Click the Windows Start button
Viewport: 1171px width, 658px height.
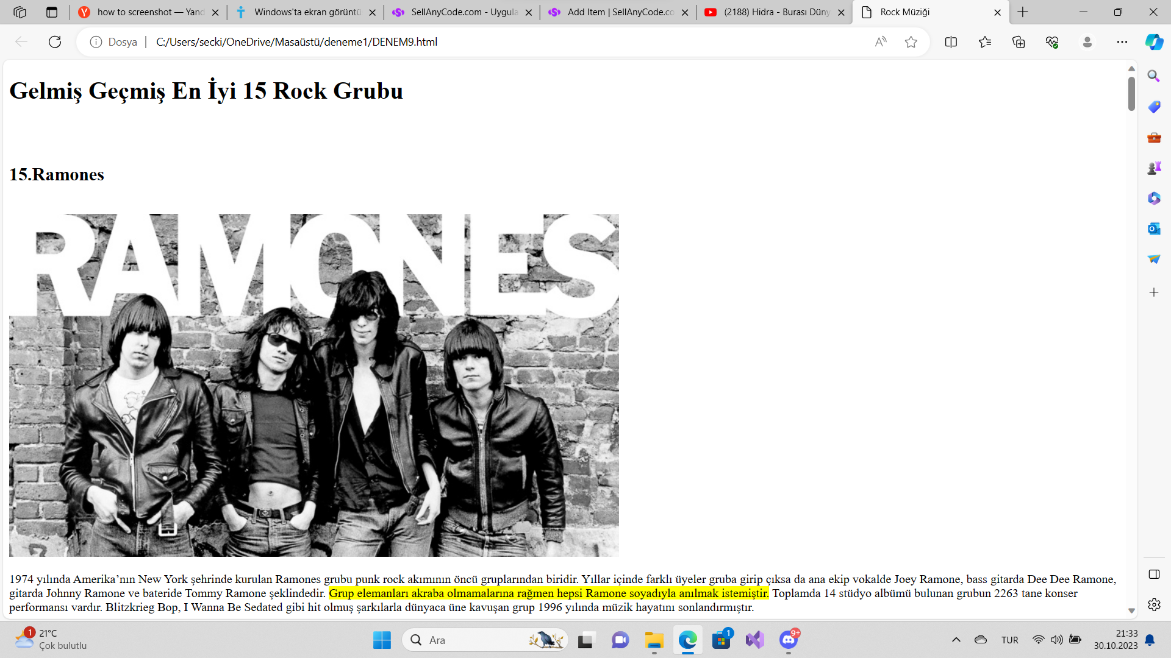pos(382,640)
